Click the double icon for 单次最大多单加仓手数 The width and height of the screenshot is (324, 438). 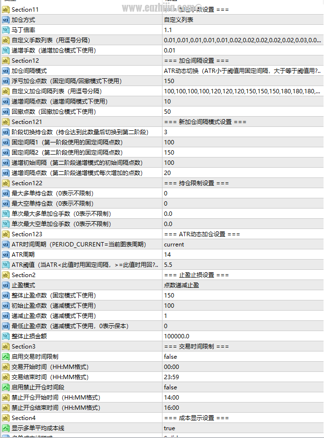5,214
